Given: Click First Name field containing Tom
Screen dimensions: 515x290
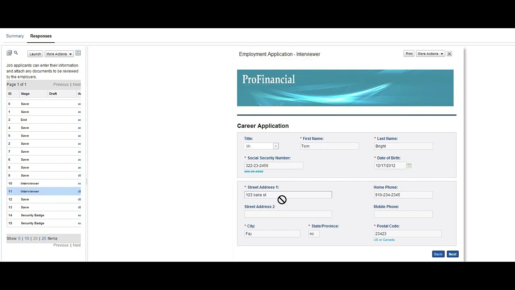Looking at the screenshot, I should 330,146.
